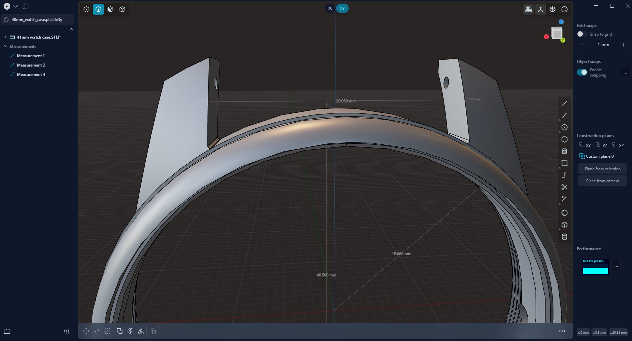Turn on Snap to grid switch
Image resolution: width=632 pixels, height=341 pixels.
(x=582, y=34)
